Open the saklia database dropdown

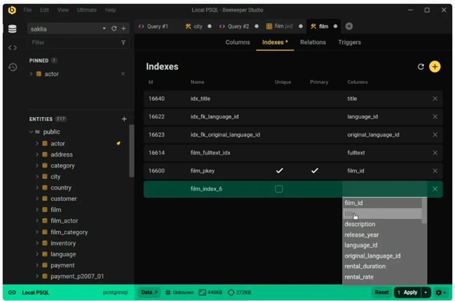[x=104, y=28]
